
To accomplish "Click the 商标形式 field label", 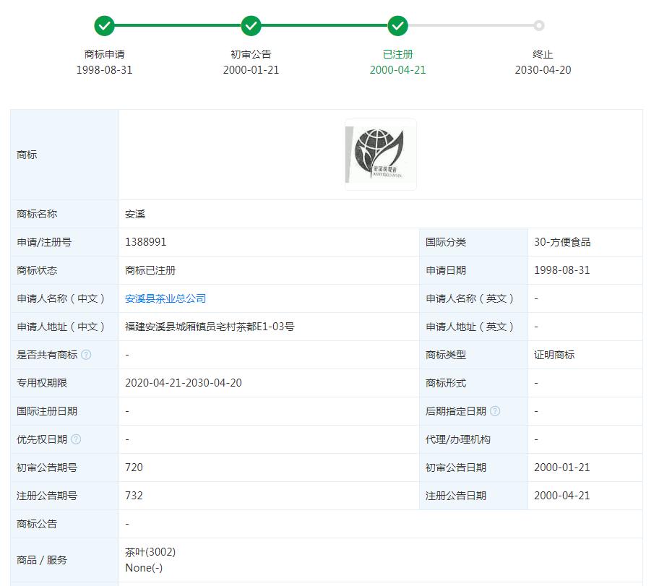I will click(446, 383).
